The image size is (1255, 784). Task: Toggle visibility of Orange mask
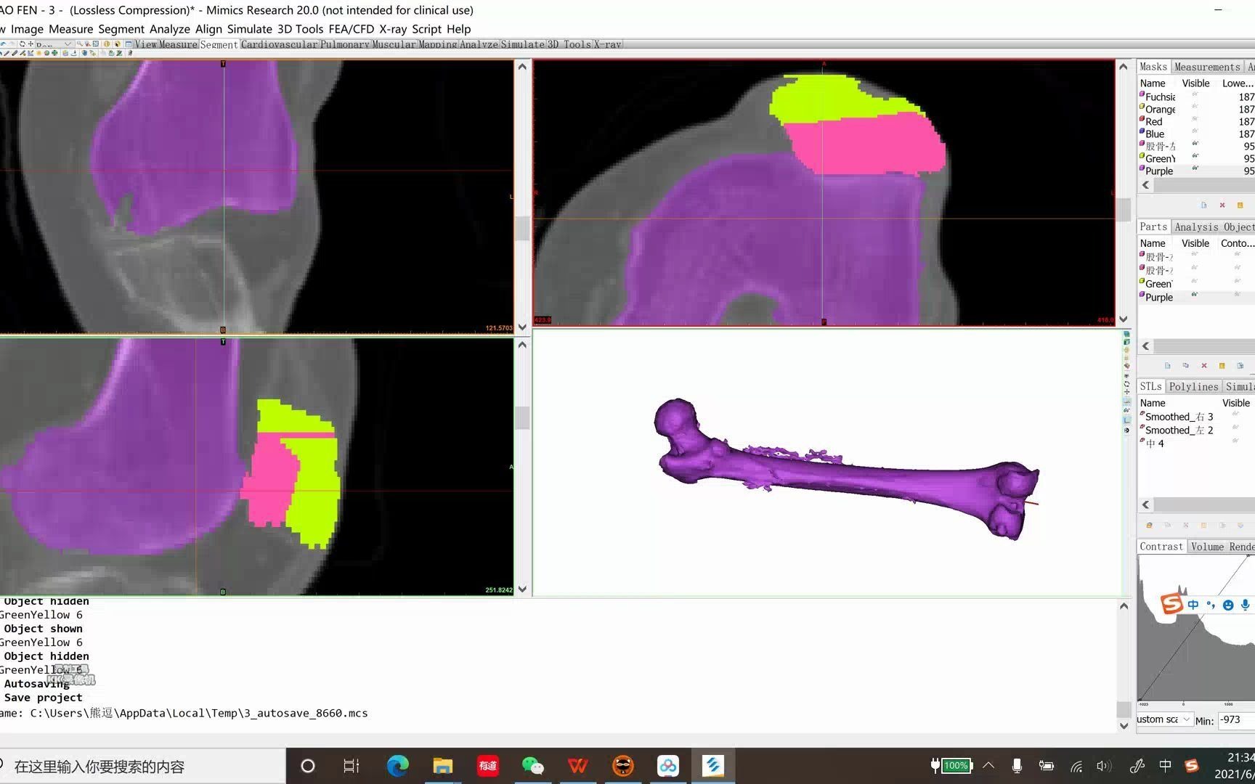(x=1195, y=107)
